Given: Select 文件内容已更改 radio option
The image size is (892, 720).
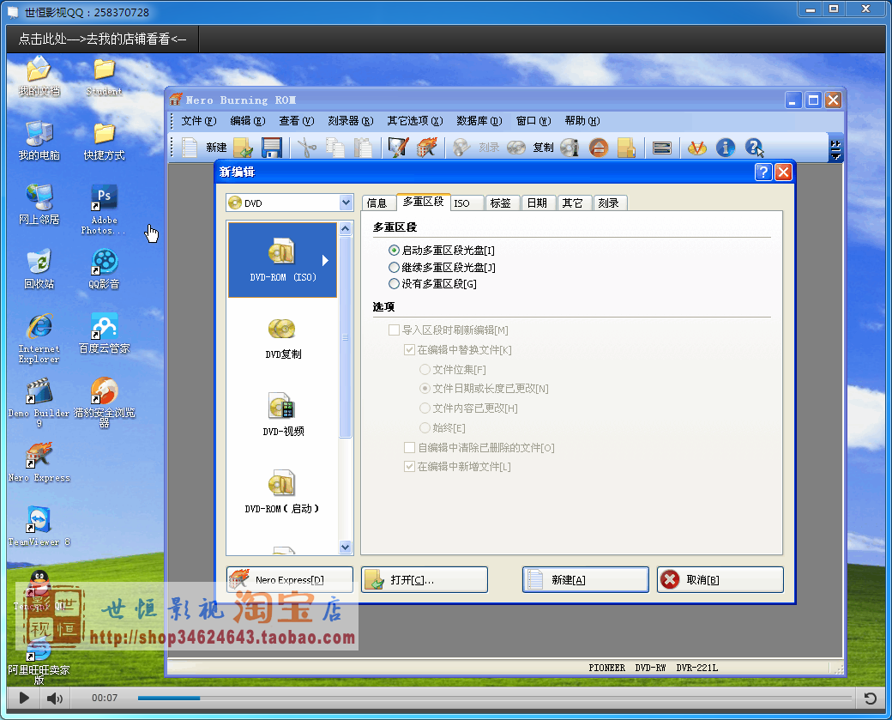Looking at the screenshot, I should 425,408.
